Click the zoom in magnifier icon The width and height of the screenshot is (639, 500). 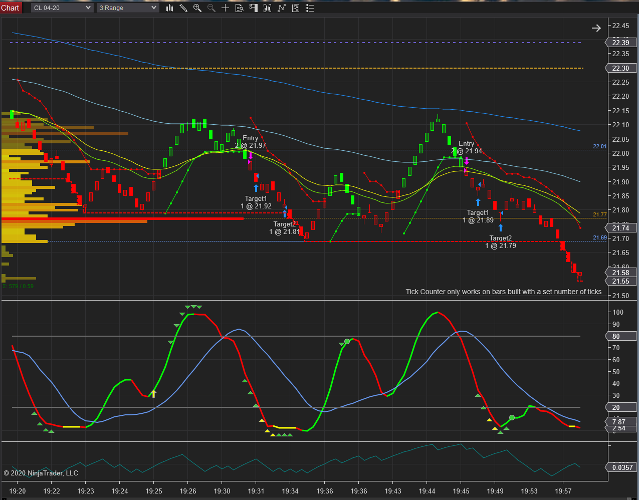pos(197,8)
